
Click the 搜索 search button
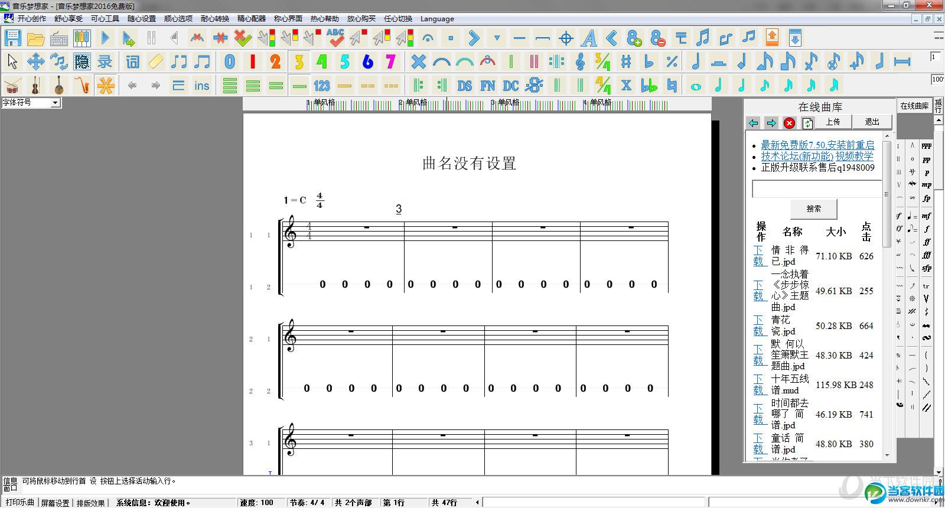(x=814, y=209)
